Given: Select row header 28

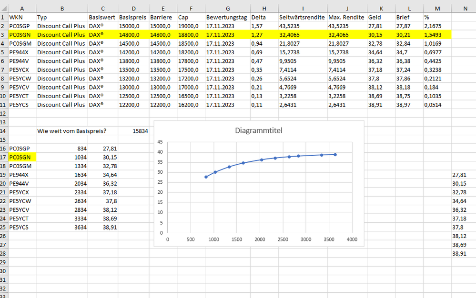Looking at the screenshot, I should [3, 253].
